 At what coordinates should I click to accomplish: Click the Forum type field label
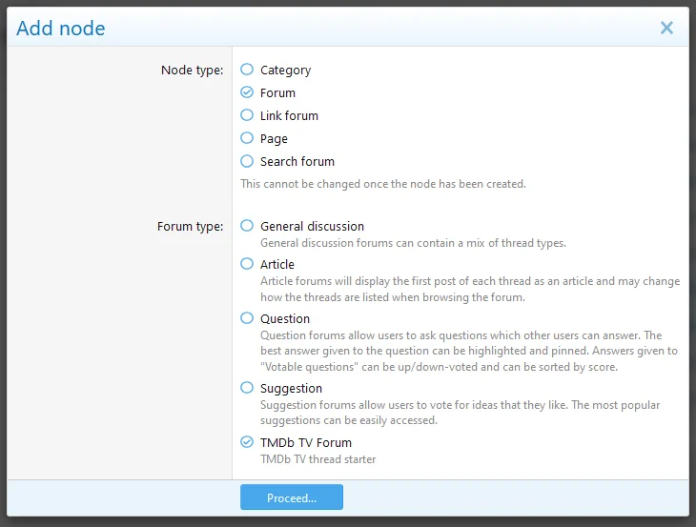(x=190, y=227)
